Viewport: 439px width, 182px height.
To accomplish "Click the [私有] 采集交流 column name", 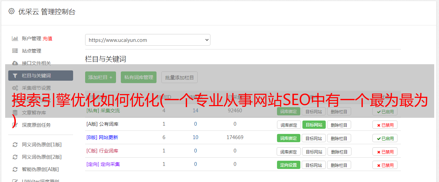I will point(103,111).
